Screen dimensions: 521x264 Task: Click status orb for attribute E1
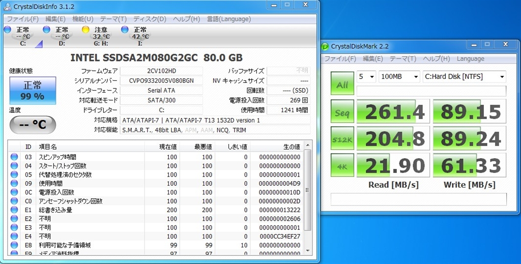[14, 210]
